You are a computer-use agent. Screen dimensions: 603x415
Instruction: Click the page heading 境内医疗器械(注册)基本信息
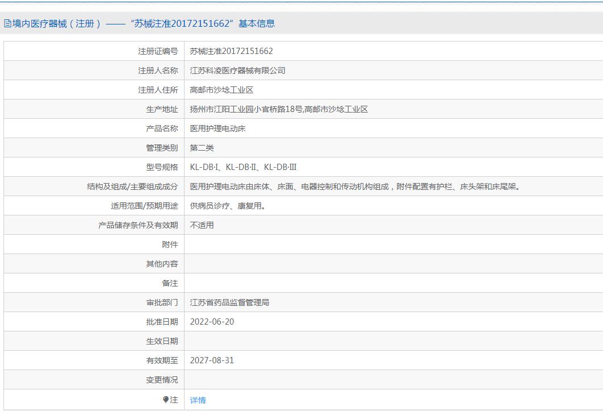pos(144,23)
